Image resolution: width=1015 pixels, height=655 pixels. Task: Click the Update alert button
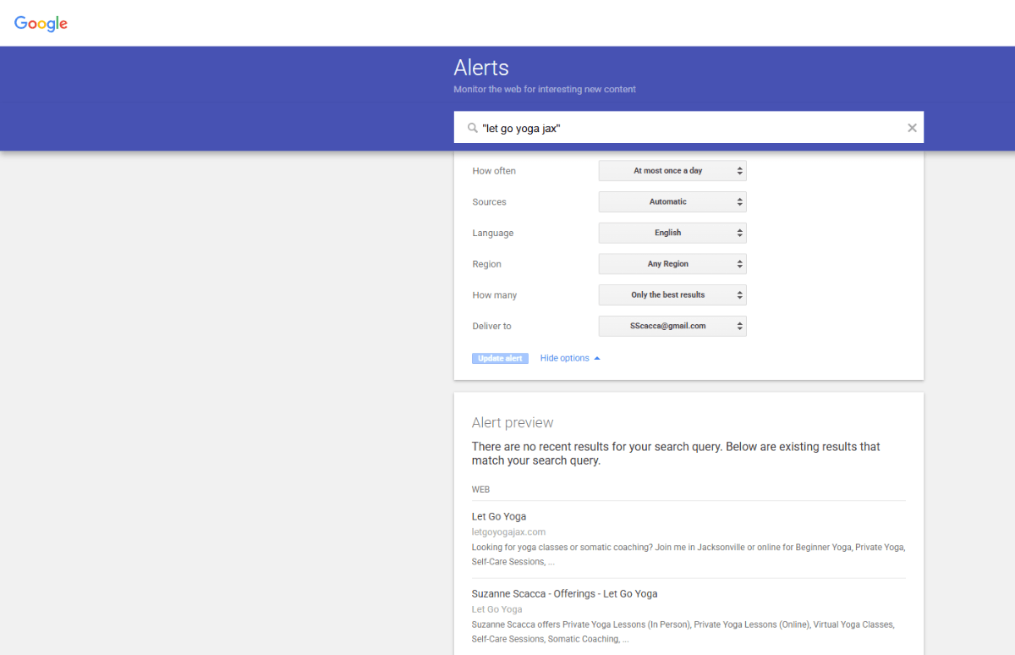(500, 357)
